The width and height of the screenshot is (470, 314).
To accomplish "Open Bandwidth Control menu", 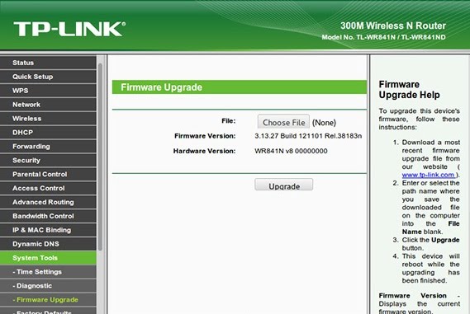I will 48,216.
